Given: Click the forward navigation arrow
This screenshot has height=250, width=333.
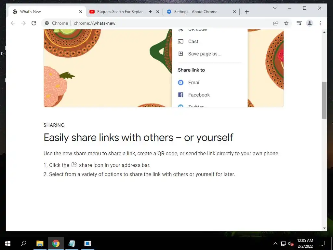Looking at the screenshot, I should (x=23, y=23).
